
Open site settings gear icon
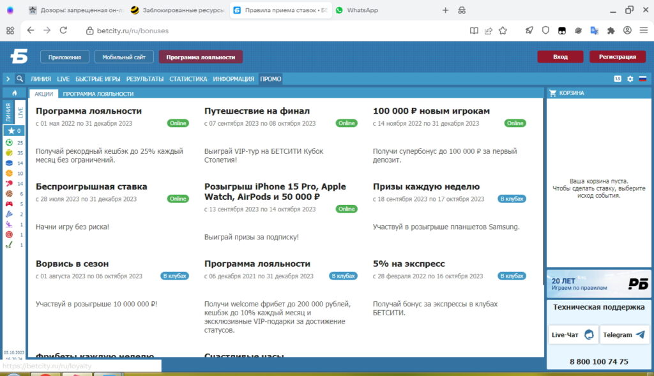(x=630, y=79)
